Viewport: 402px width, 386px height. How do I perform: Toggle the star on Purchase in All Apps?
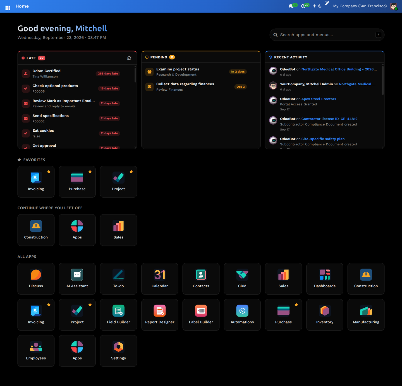coord(296,305)
